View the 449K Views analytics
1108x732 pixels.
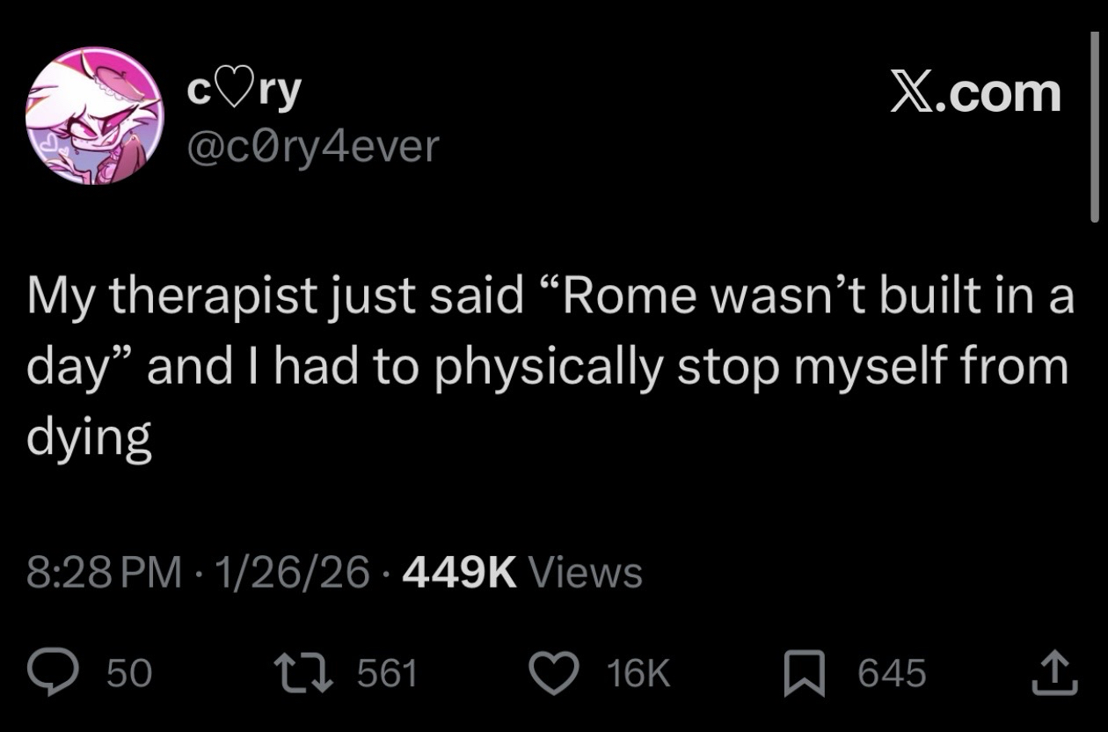tap(522, 573)
